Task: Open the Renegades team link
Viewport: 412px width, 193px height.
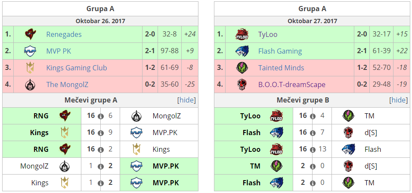Action: click(64, 34)
